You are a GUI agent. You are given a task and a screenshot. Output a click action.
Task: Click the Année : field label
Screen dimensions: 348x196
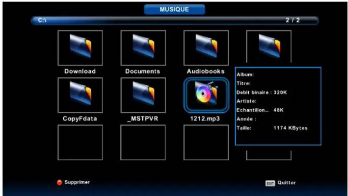pyautogui.click(x=246, y=119)
